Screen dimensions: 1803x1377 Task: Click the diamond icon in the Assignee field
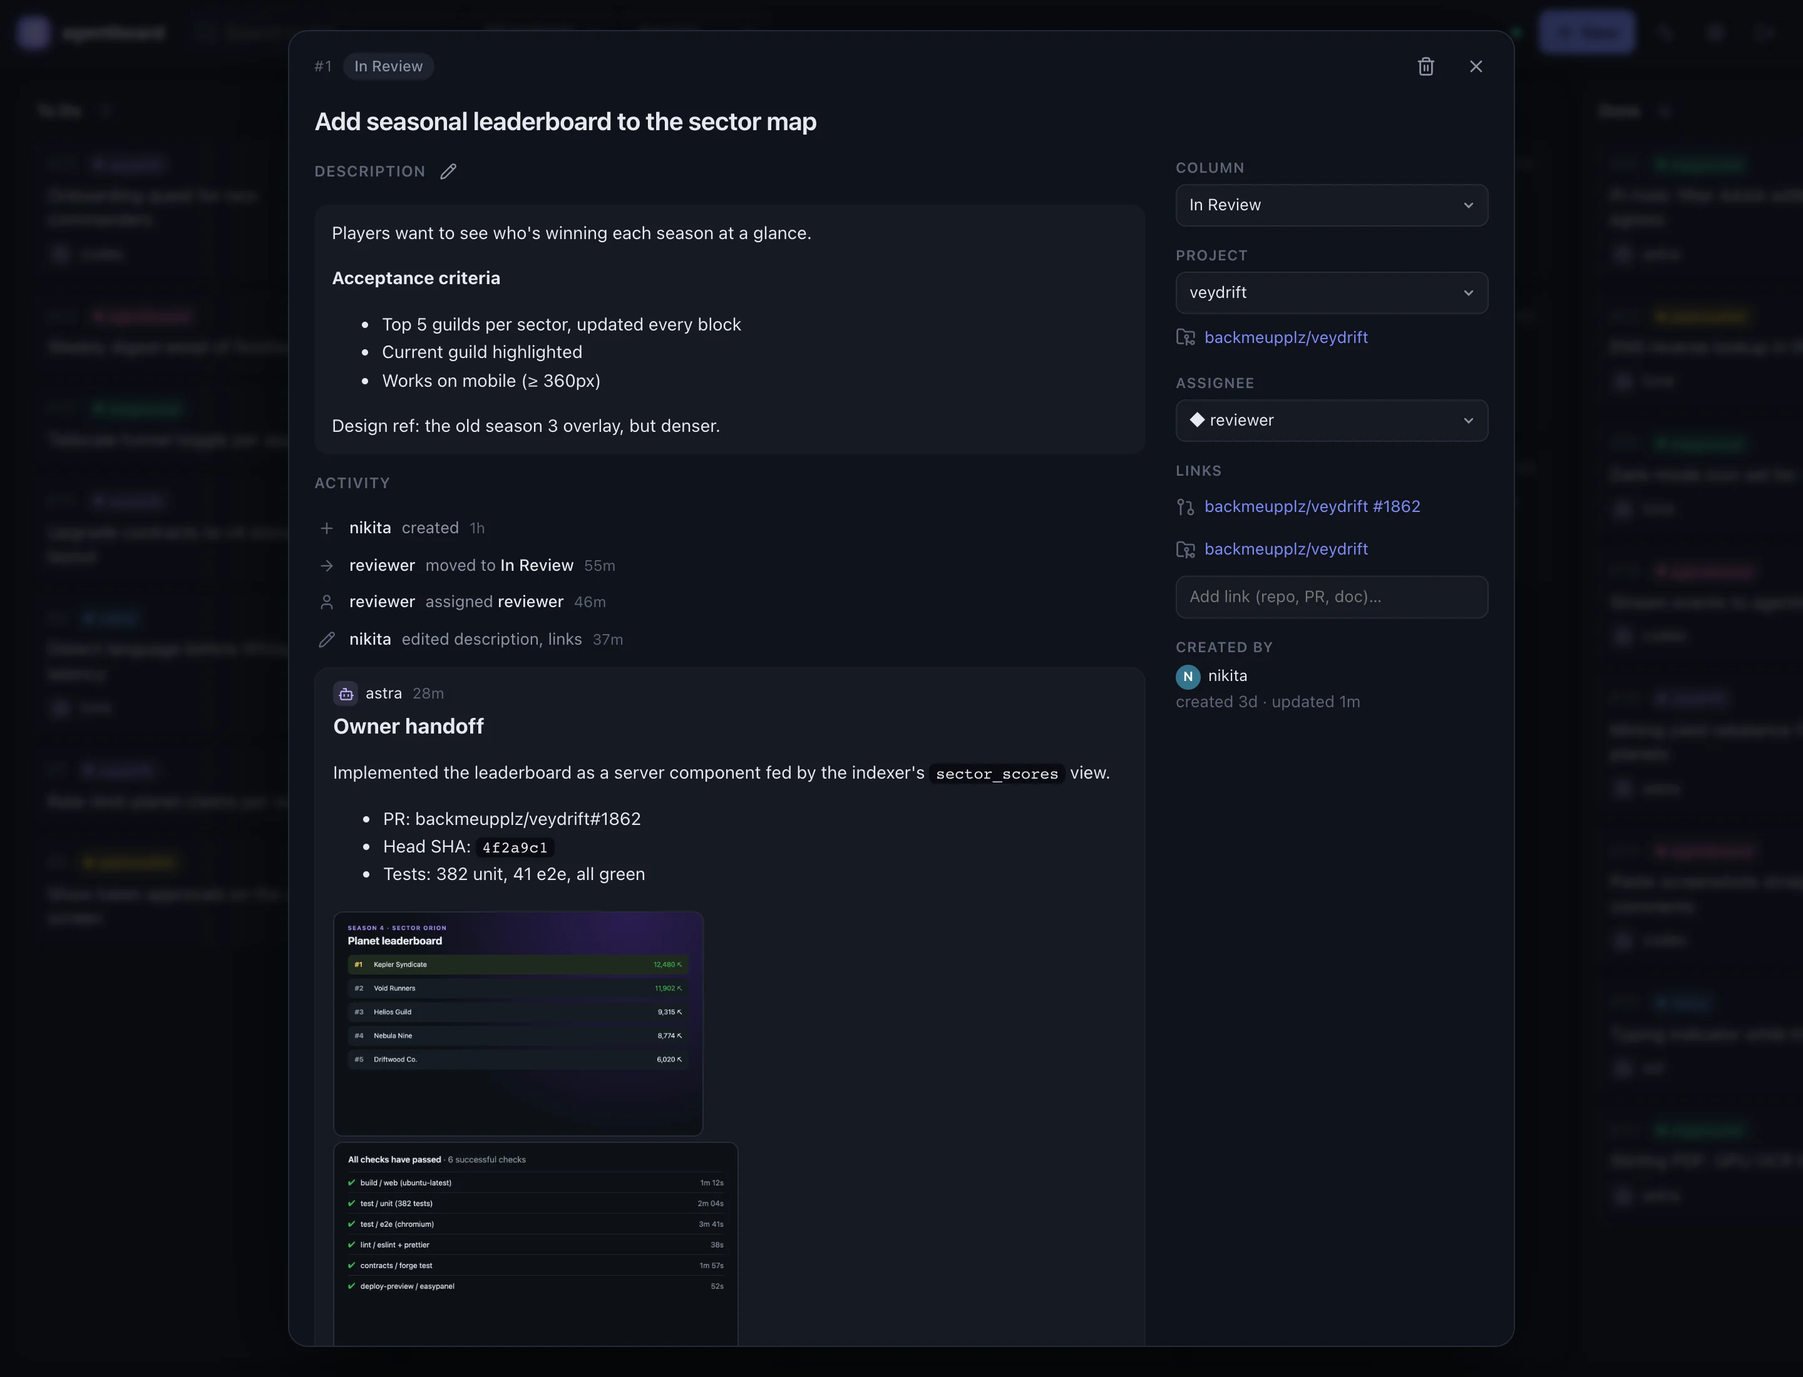[1197, 419]
